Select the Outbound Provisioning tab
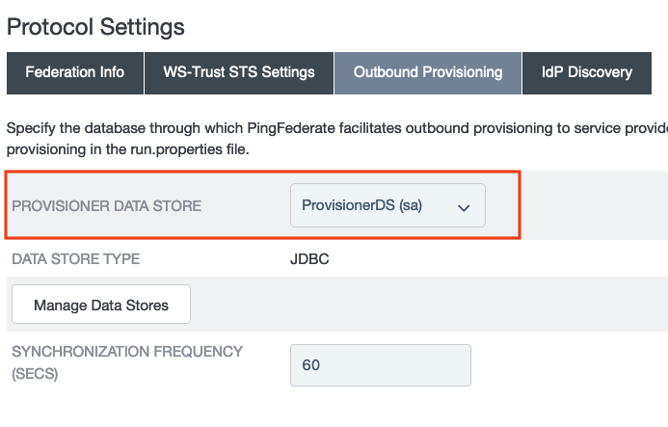The image size is (668, 427). (x=428, y=72)
